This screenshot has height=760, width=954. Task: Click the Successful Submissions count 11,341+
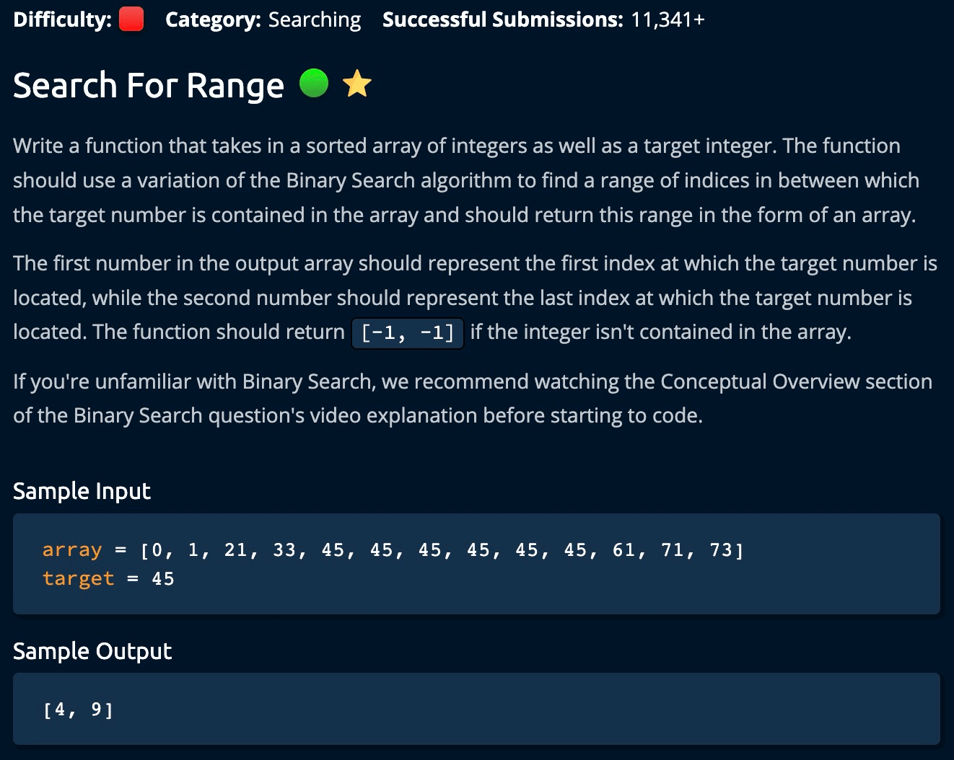point(668,19)
